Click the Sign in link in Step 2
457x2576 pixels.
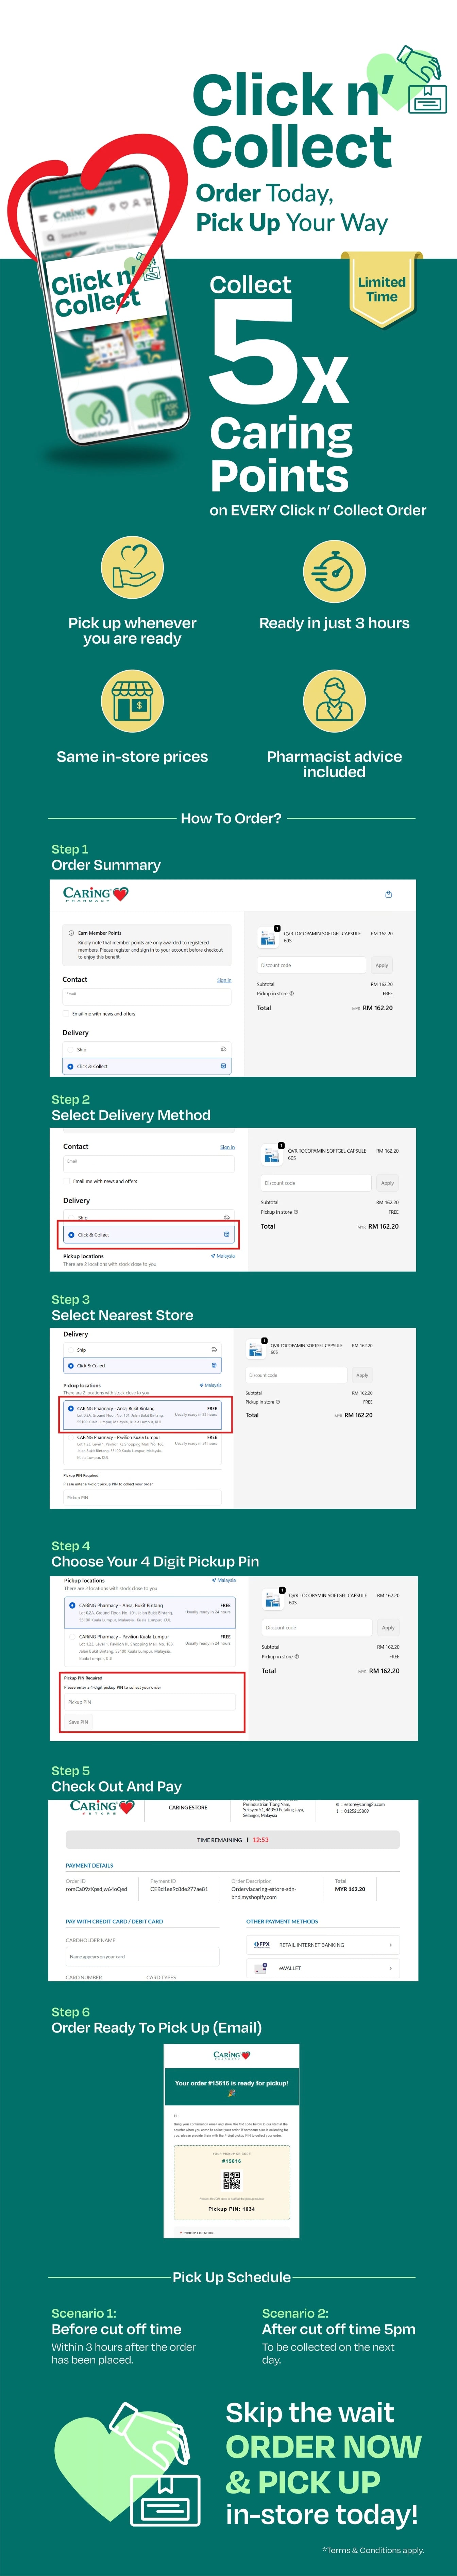227,1147
